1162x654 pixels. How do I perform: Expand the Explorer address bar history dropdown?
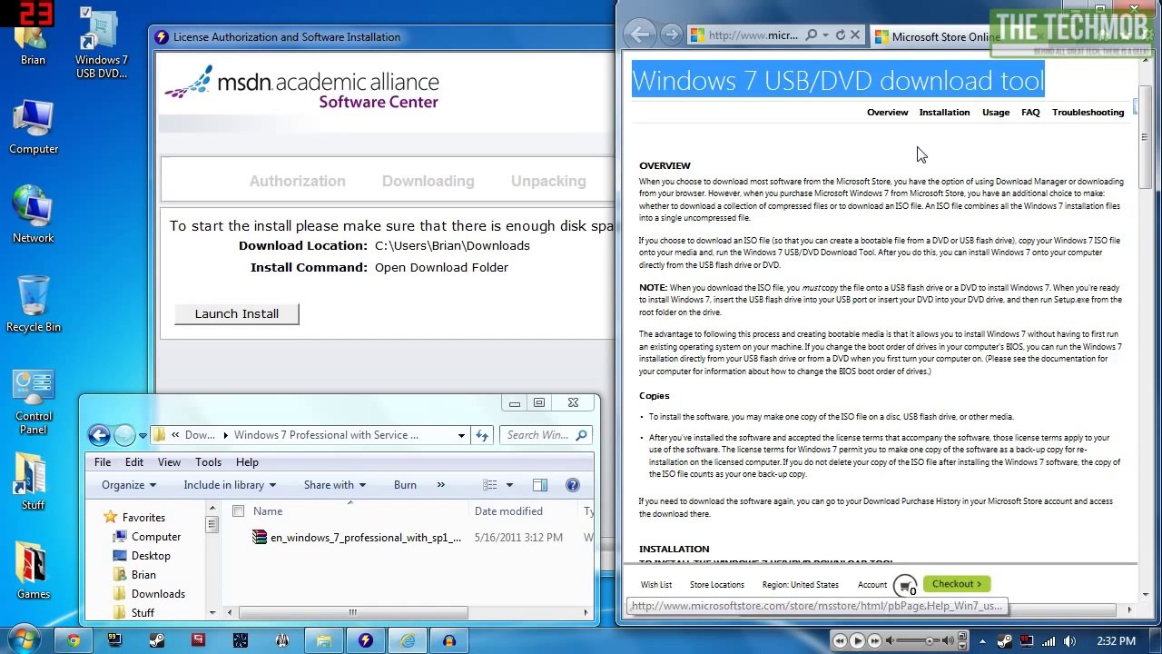tap(461, 435)
